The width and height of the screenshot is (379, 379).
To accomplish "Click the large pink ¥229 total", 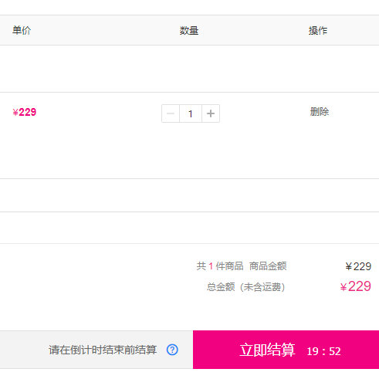I will pos(356,286).
